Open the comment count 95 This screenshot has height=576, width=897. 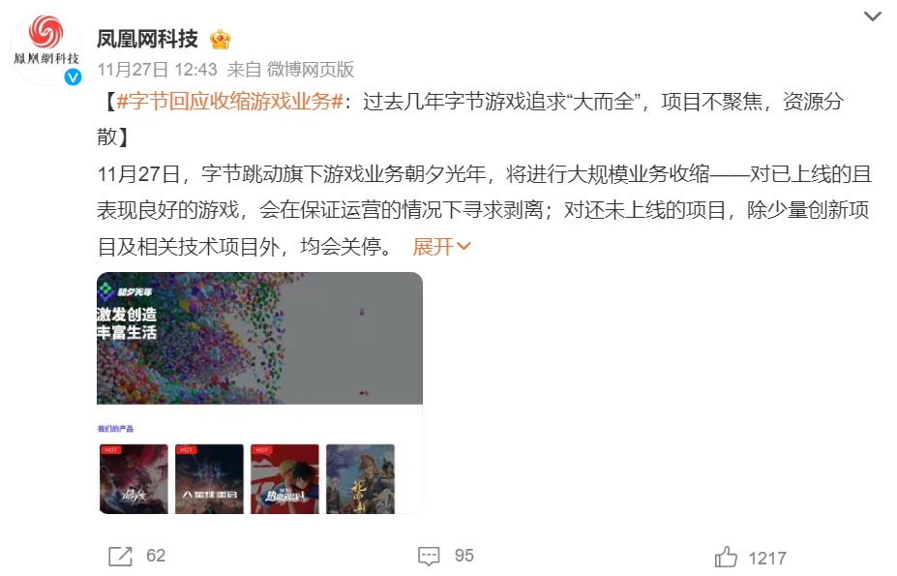pos(463,556)
